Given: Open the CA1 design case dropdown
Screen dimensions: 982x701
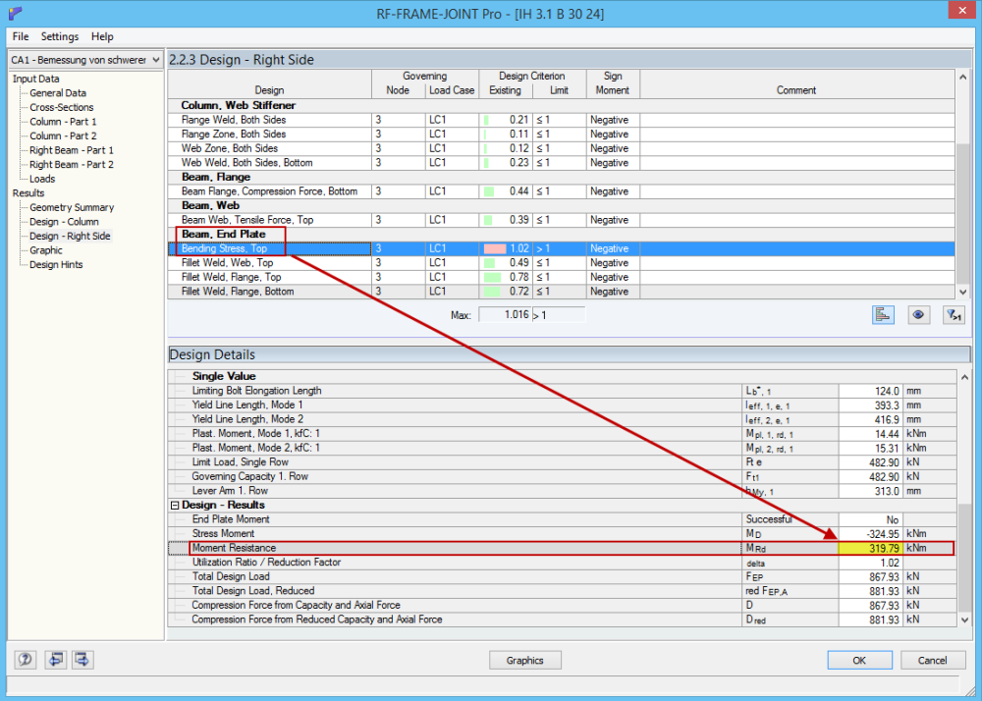Looking at the screenshot, I should tap(153, 60).
